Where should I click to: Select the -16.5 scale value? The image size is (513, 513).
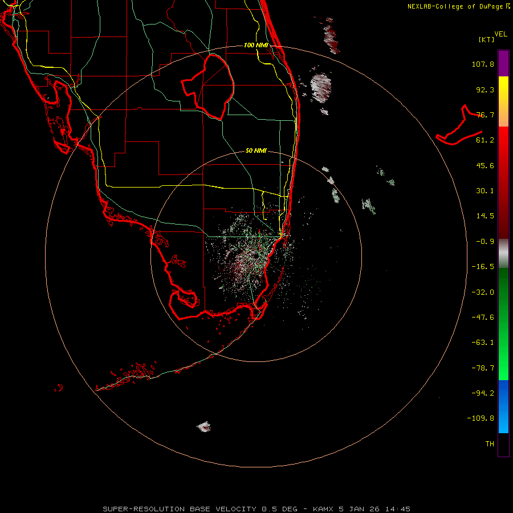[x=483, y=267]
